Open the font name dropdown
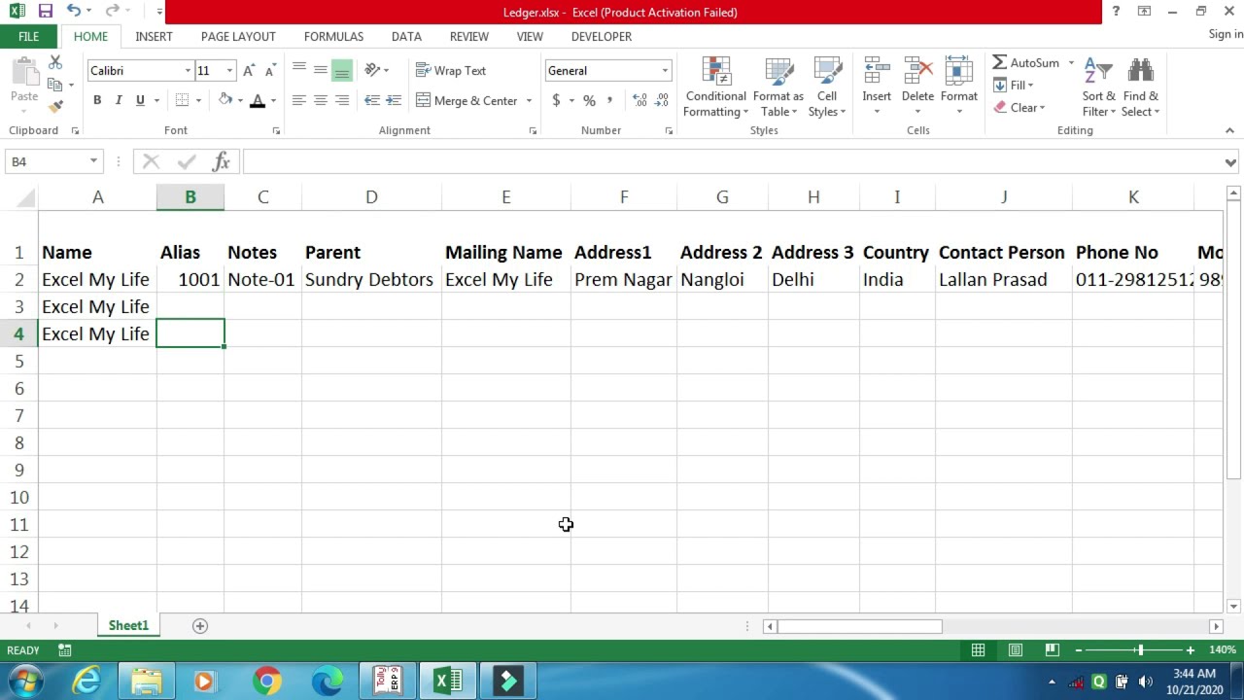 [x=188, y=70]
